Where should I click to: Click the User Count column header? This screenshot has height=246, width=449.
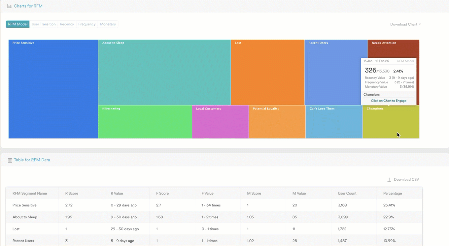click(x=347, y=194)
